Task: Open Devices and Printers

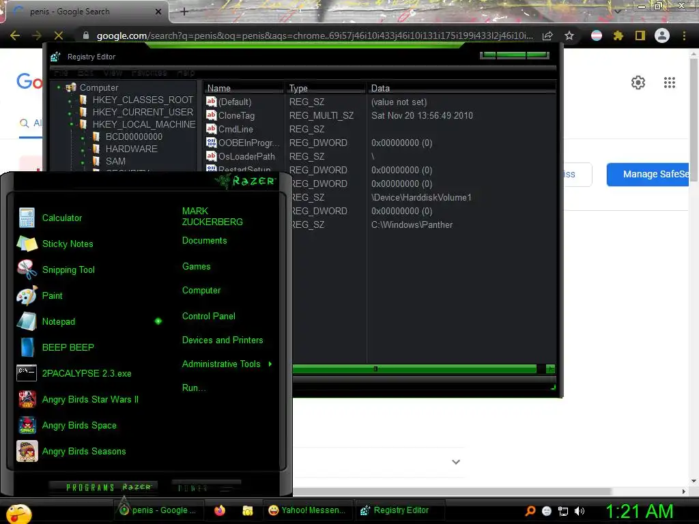Action: (x=223, y=340)
